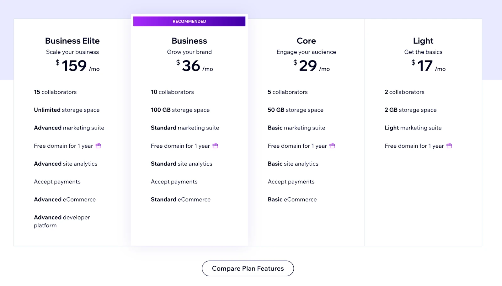Screen dimensions: 502x286
Task: Select the Business Elite plan title
Action: point(72,41)
